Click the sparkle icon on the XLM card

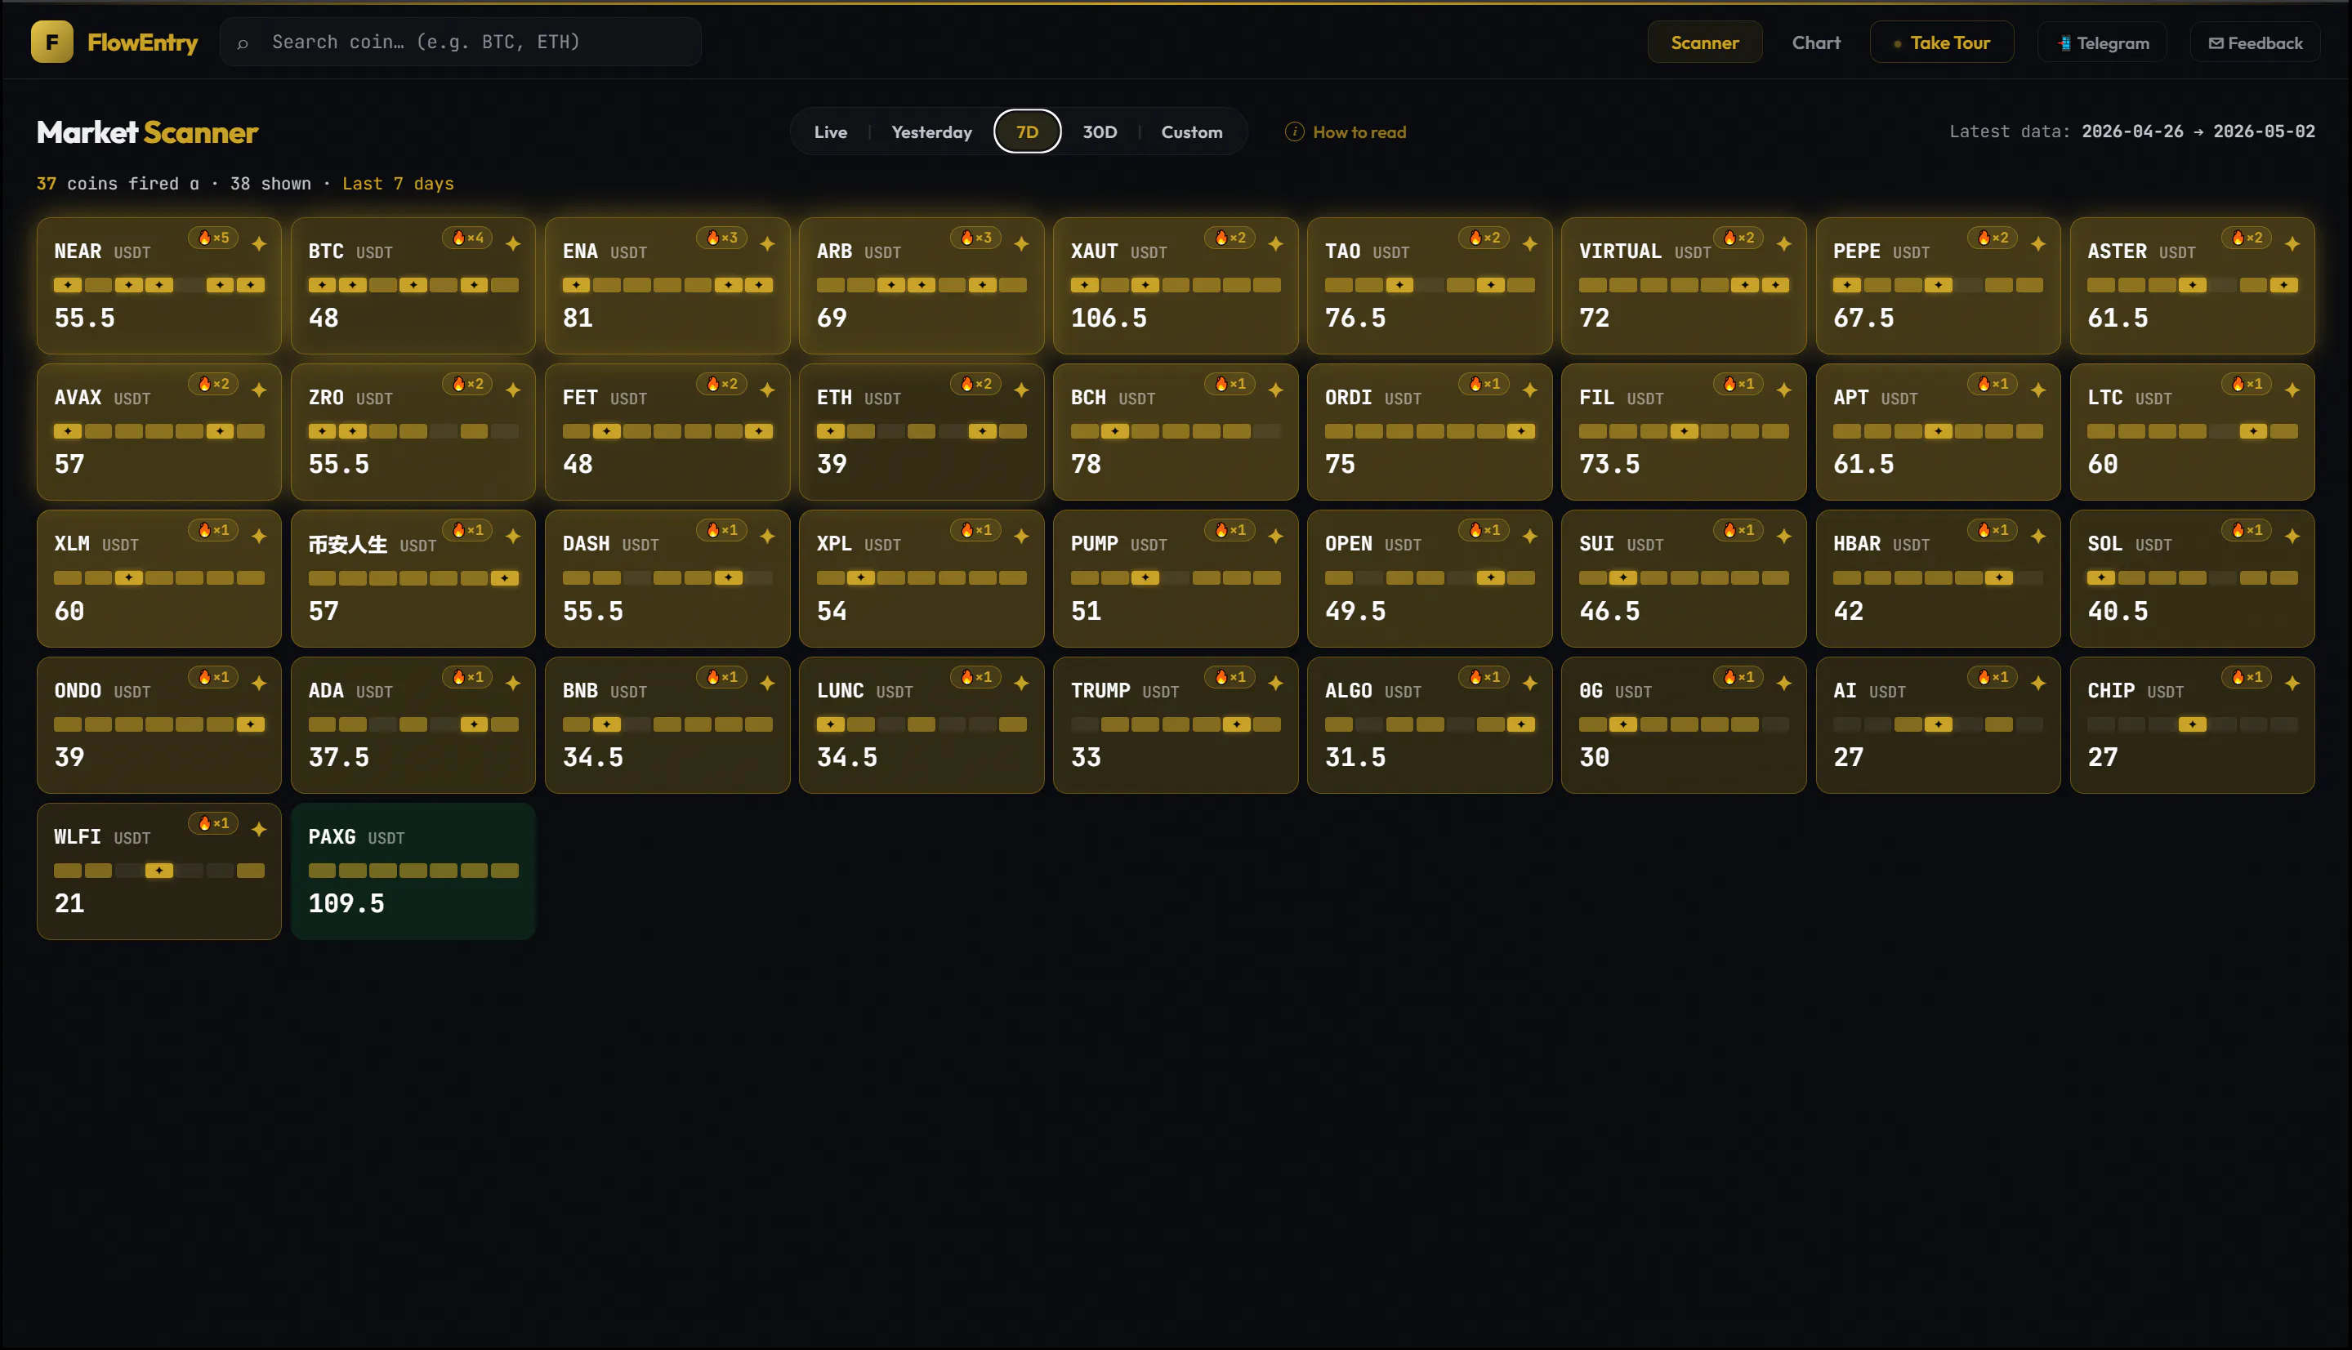coord(260,537)
